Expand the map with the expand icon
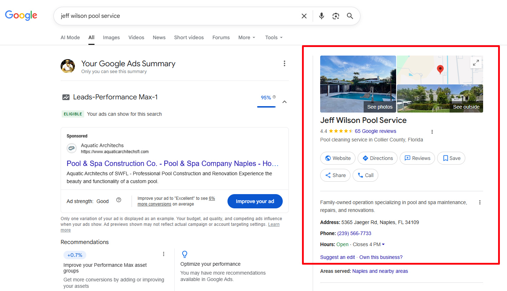 click(476, 63)
